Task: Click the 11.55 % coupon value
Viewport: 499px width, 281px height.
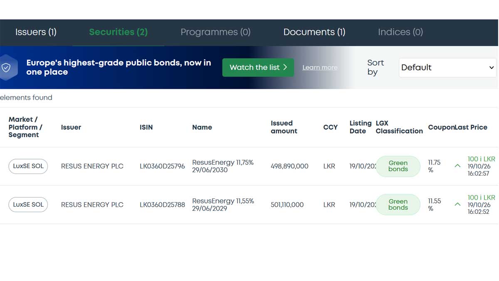Action: pyautogui.click(x=435, y=205)
